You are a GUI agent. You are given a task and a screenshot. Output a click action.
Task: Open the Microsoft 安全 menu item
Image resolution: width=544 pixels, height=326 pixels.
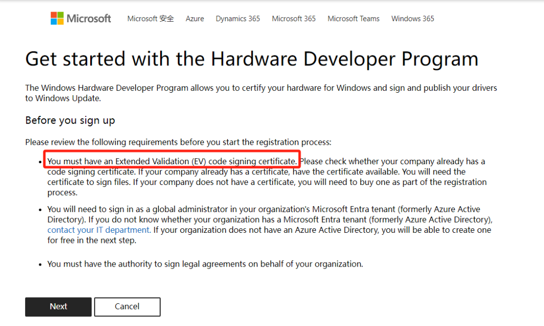point(151,19)
